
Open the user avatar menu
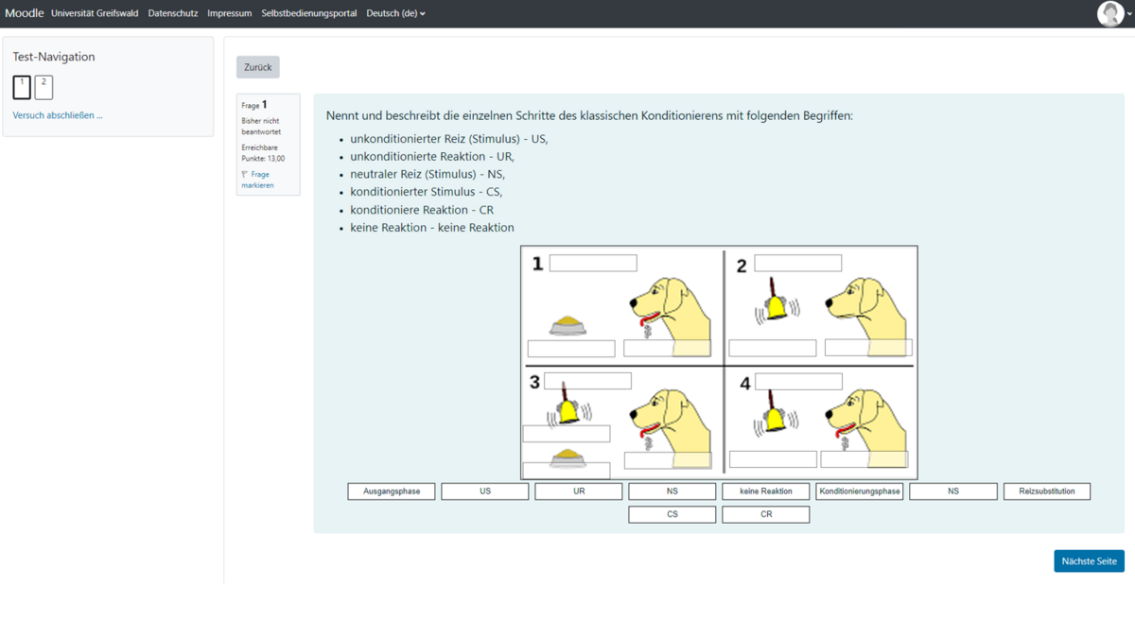[x=1109, y=14]
